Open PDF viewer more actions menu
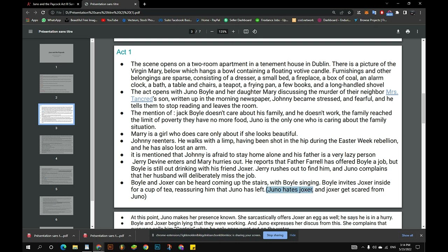 point(417,31)
